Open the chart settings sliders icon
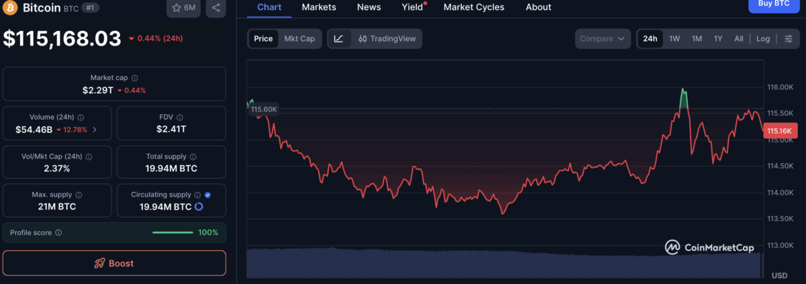Viewport: 806px width, 284px height. pyautogui.click(x=789, y=39)
